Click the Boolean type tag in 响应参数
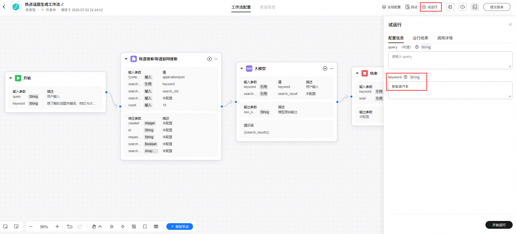The image size is (516, 234). tap(151, 144)
